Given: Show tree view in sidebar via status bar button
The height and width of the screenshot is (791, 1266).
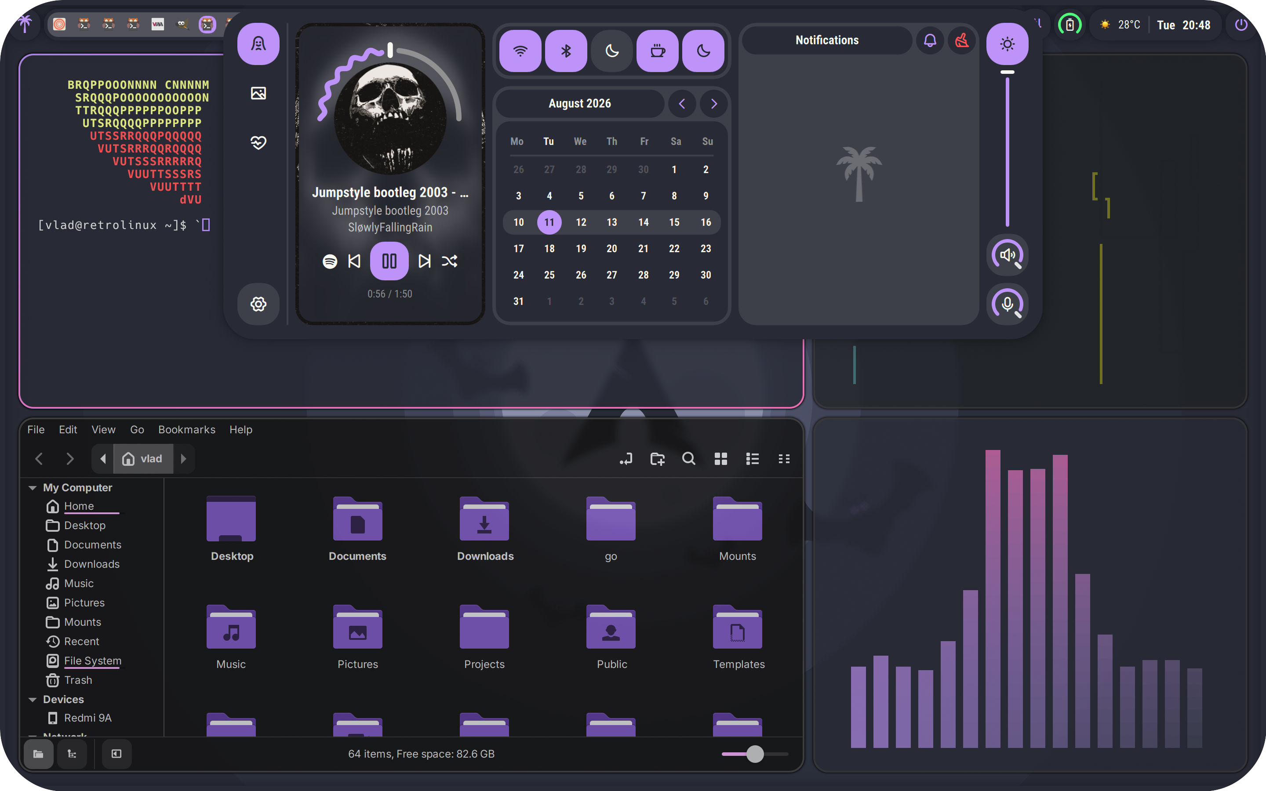Looking at the screenshot, I should click(x=72, y=754).
